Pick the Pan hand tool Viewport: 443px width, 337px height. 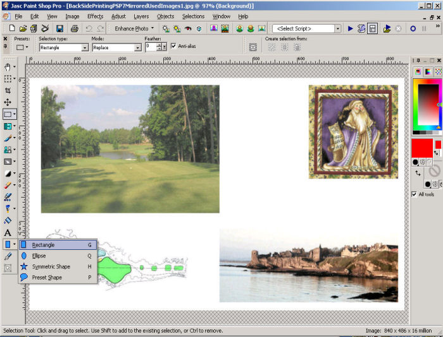pos(8,67)
